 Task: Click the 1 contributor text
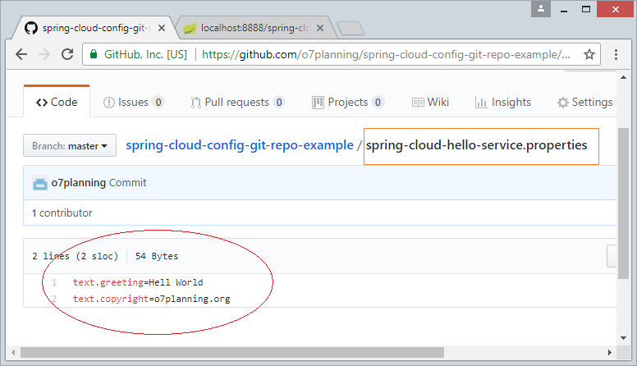[x=62, y=213]
